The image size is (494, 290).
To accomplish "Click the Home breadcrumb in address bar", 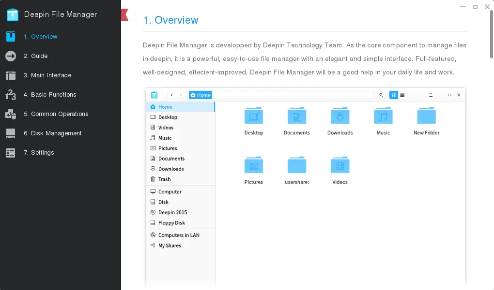I will [x=201, y=95].
